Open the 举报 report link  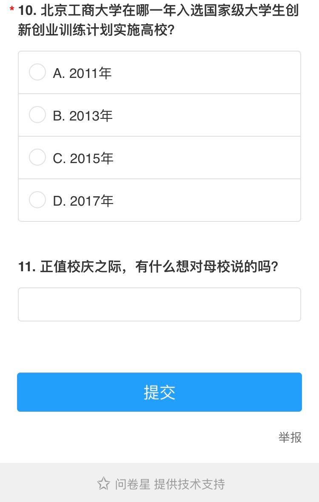pos(290,437)
